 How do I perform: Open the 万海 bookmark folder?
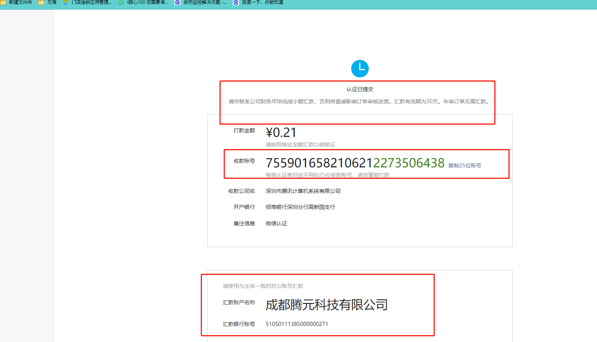(x=47, y=2)
